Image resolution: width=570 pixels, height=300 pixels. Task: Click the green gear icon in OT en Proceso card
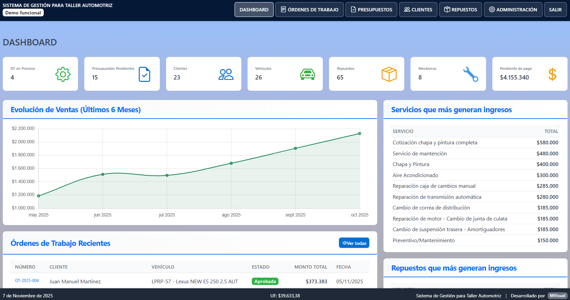[63, 74]
